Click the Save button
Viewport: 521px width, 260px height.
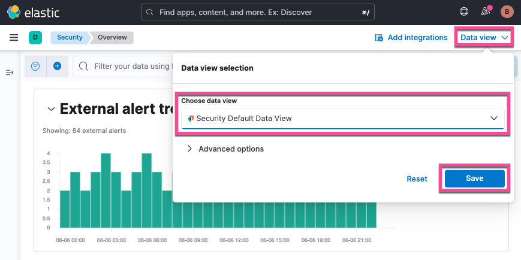point(474,179)
